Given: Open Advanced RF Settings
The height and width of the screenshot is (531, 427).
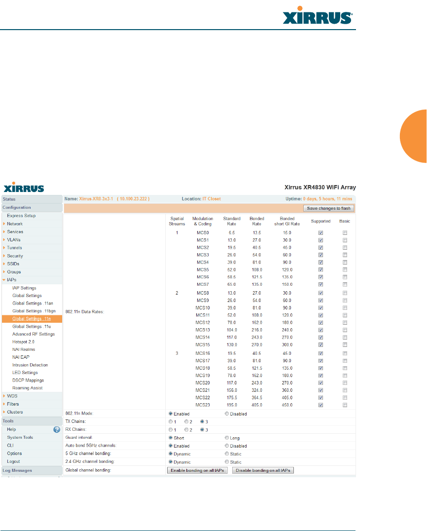Looking at the screenshot, I should pos(34,334).
